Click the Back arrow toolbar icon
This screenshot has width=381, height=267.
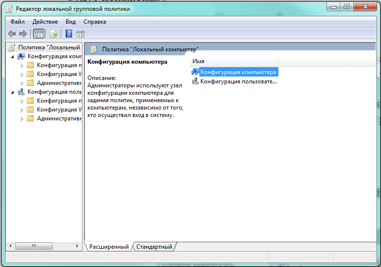tap(12, 34)
